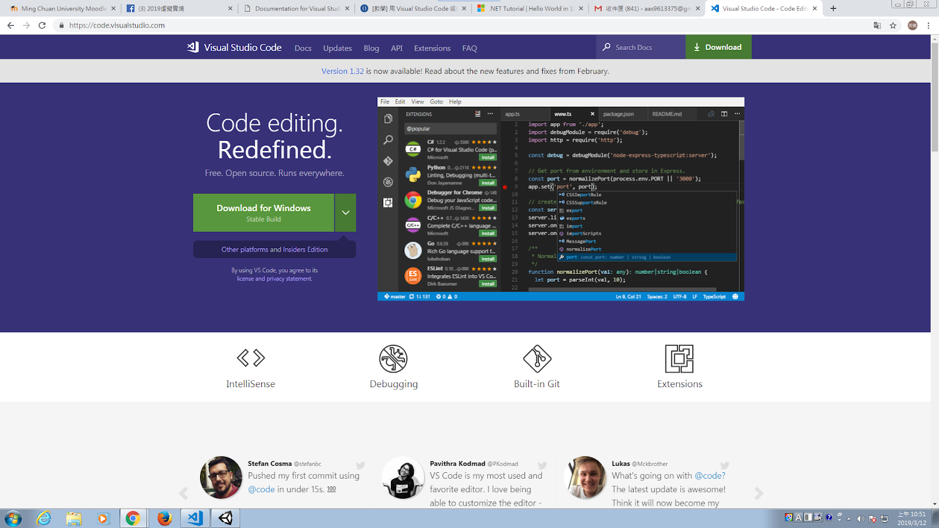Viewport: 939px width, 528px height.
Task: Launch Internet Explorer from the taskbar
Action: [x=43, y=518]
